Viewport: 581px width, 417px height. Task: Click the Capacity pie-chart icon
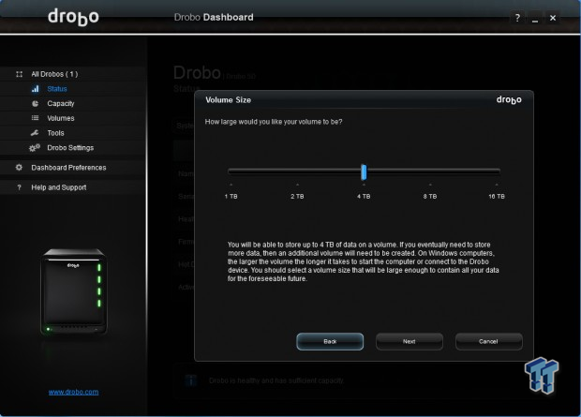[36, 103]
